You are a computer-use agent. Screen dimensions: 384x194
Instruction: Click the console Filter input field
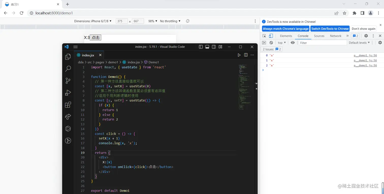click(323, 43)
